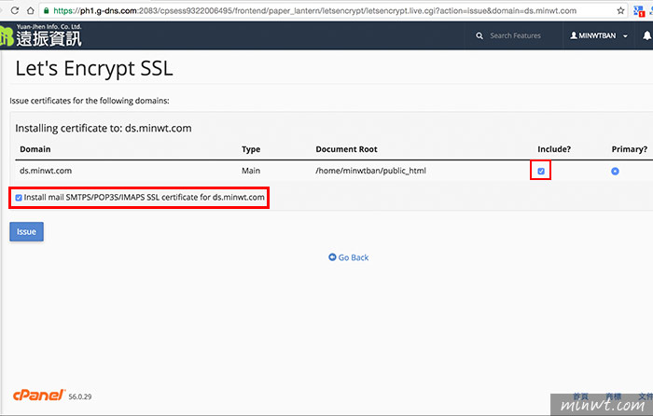Click the Document Root column header

[346, 149]
